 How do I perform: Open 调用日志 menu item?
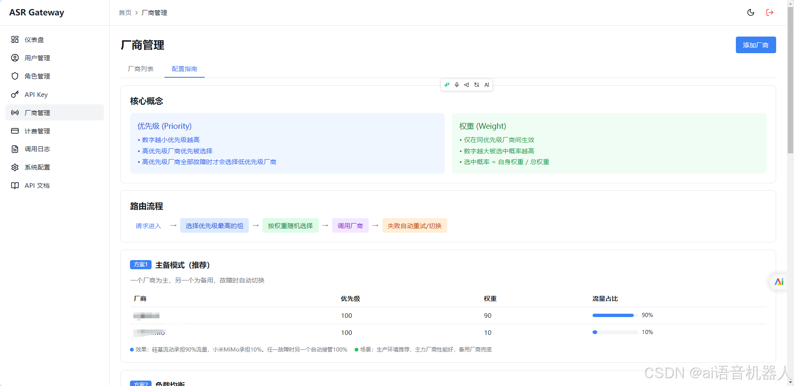[54, 149]
